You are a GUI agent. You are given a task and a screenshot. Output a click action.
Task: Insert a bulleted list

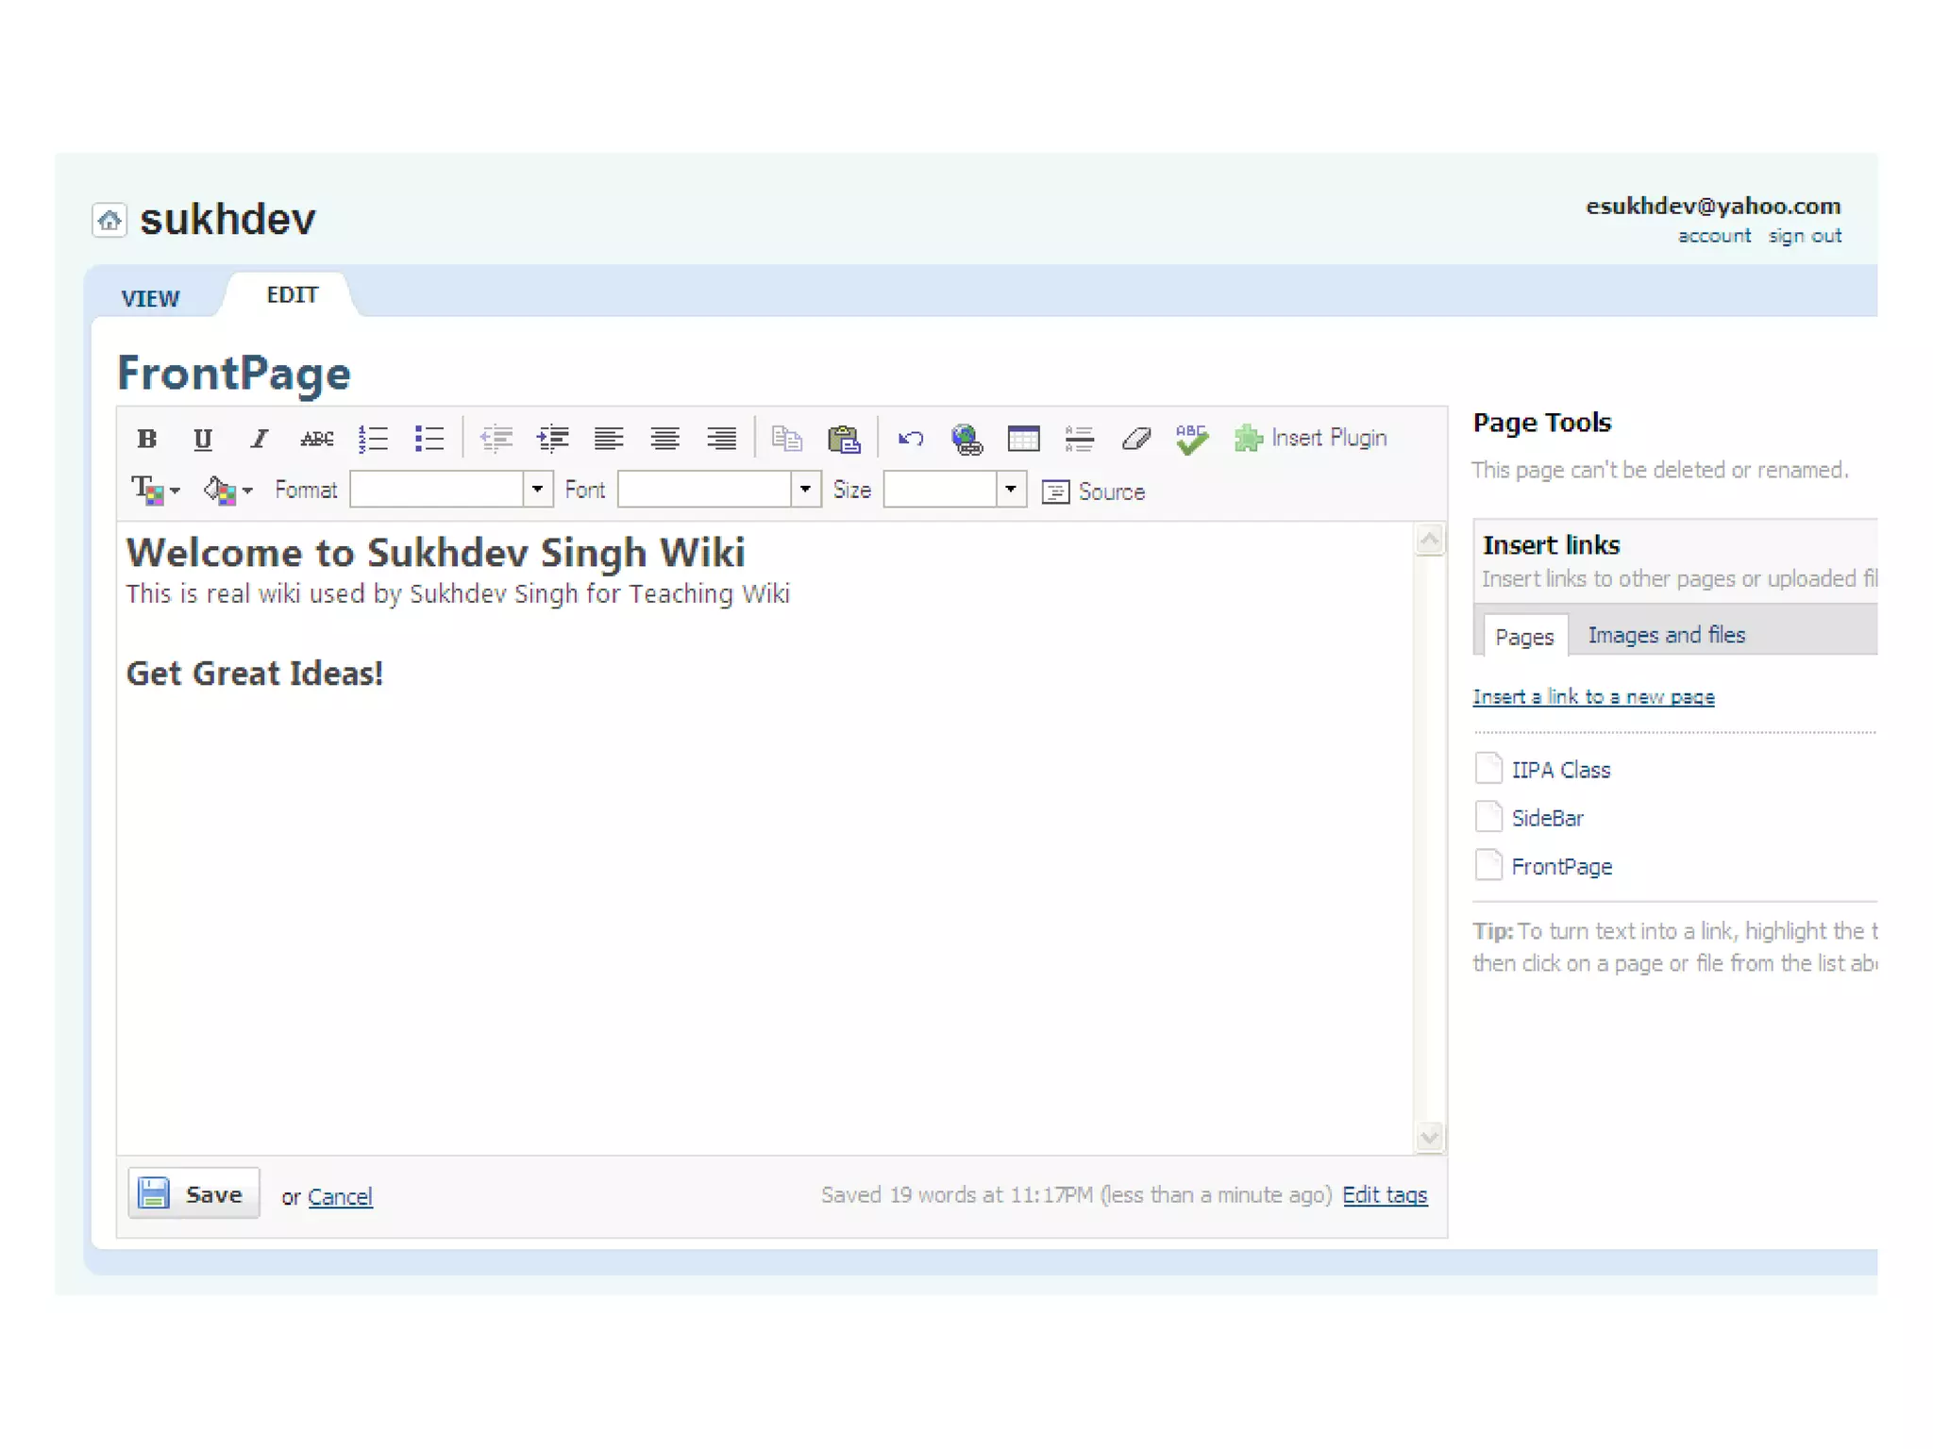(x=429, y=439)
